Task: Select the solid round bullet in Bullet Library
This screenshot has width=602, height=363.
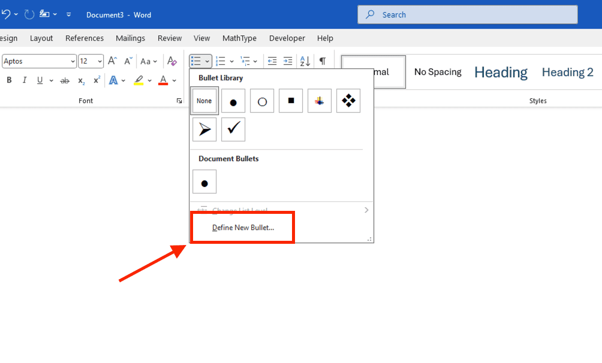Action: point(233,101)
